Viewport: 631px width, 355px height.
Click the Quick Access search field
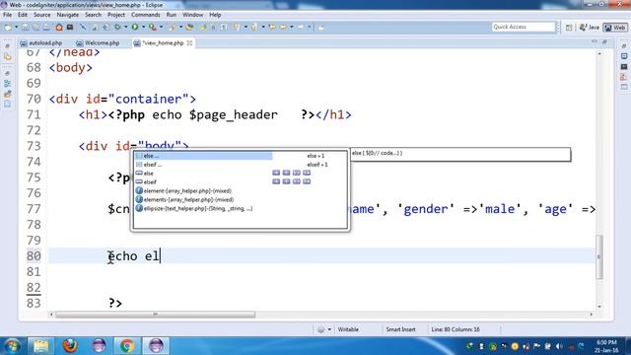coord(524,27)
